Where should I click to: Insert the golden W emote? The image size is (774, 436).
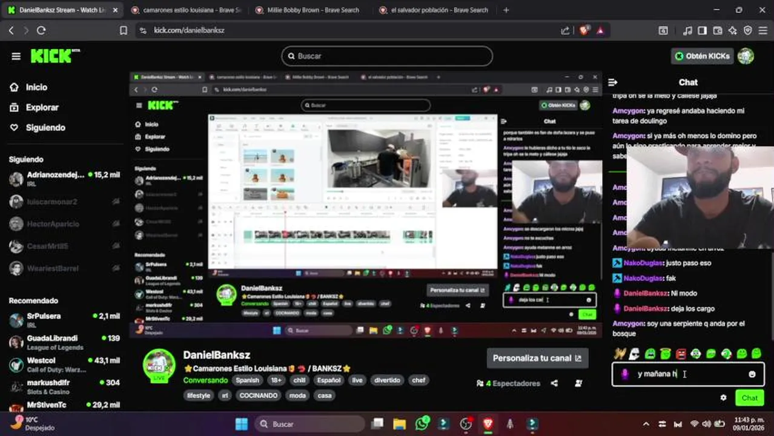tap(619, 354)
